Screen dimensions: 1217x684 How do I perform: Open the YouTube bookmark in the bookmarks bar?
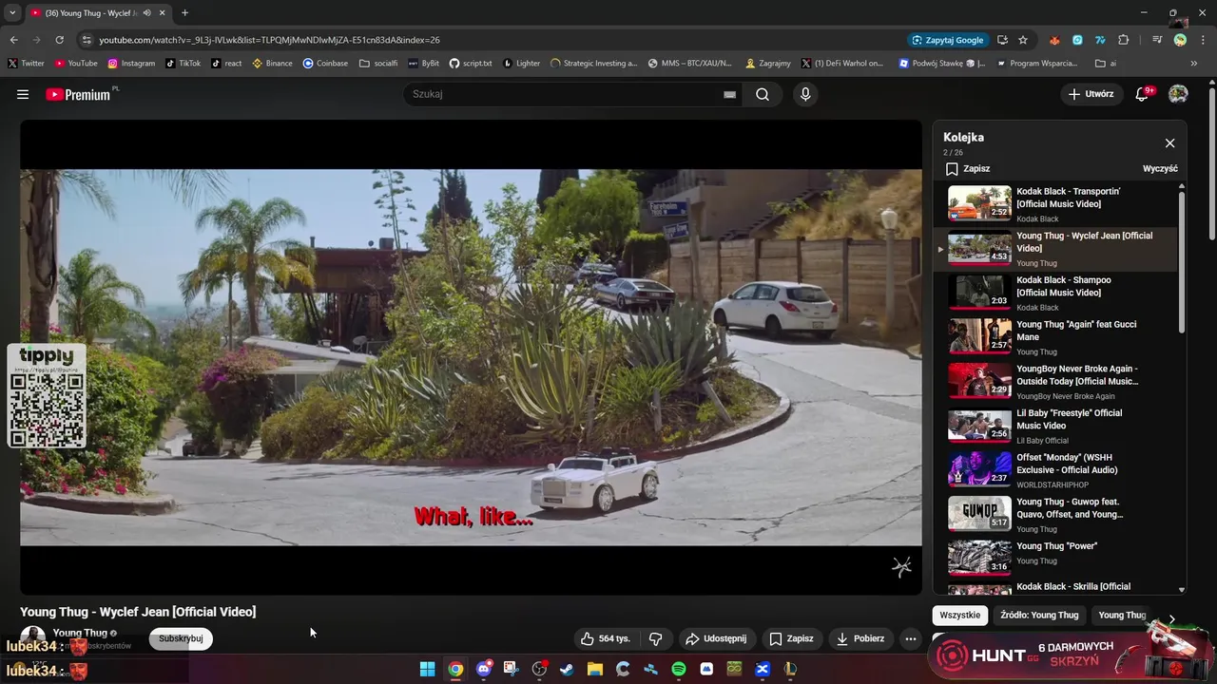pyautogui.click(x=76, y=64)
